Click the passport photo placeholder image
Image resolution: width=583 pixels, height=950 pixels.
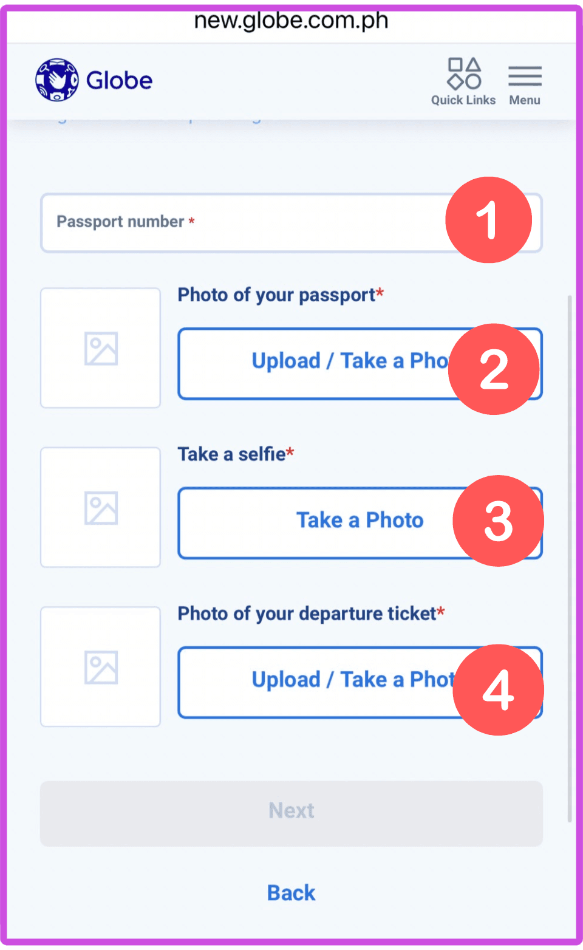(101, 348)
